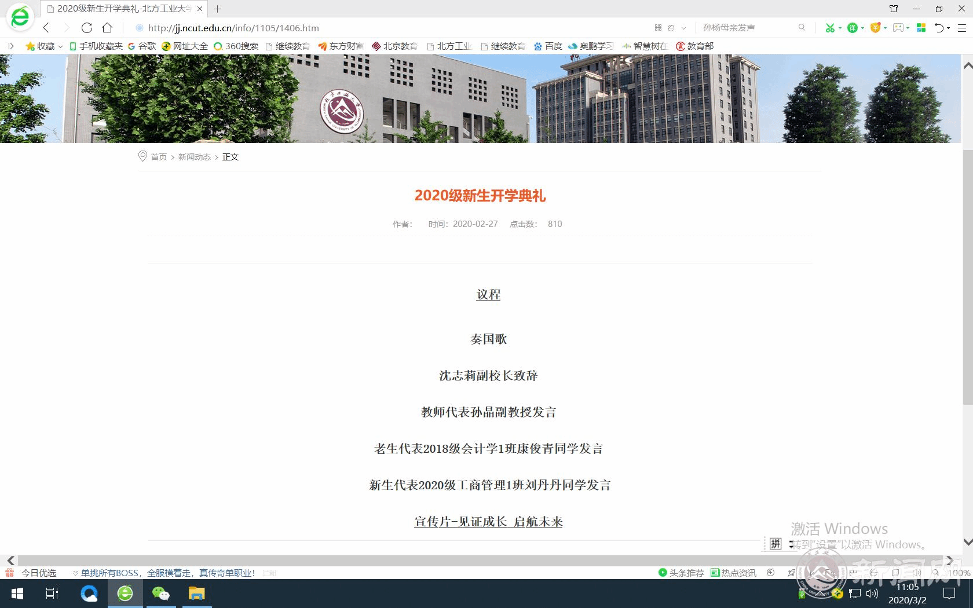Click the browser refresh icon

(87, 28)
